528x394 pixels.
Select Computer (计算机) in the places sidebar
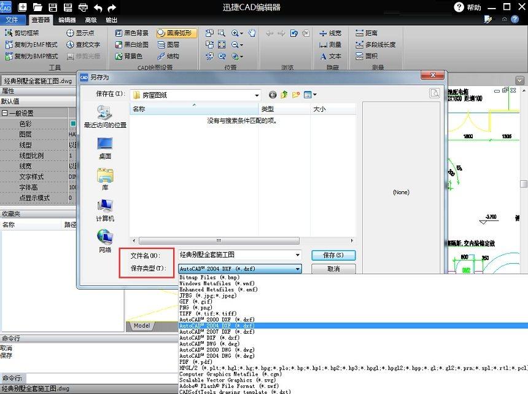(105, 209)
